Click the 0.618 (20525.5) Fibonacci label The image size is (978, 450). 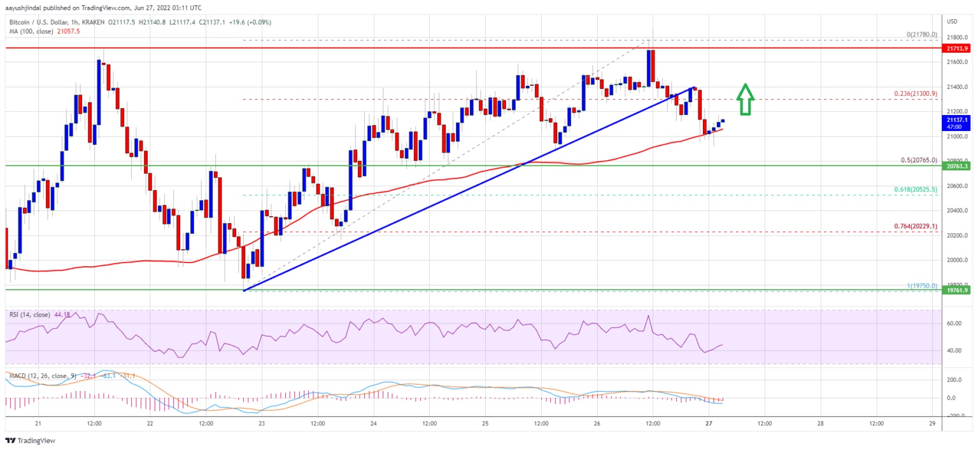tap(916, 189)
